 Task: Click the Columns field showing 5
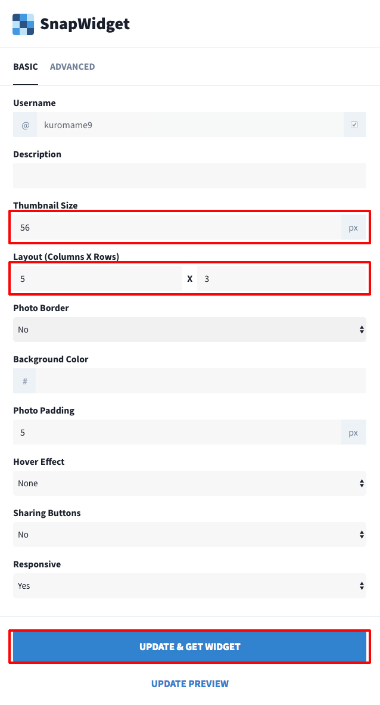point(98,279)
